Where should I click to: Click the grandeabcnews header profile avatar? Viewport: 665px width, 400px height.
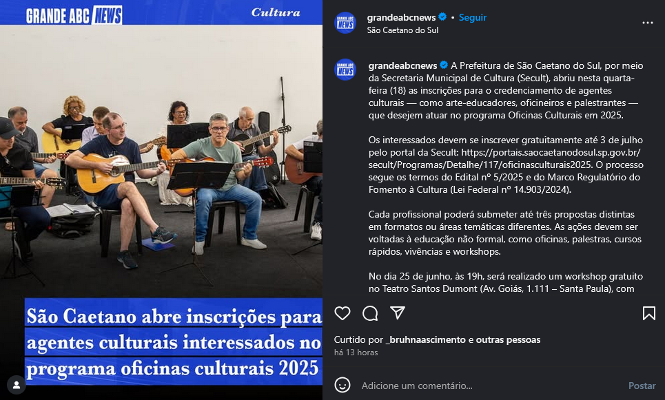coord(345,23)
